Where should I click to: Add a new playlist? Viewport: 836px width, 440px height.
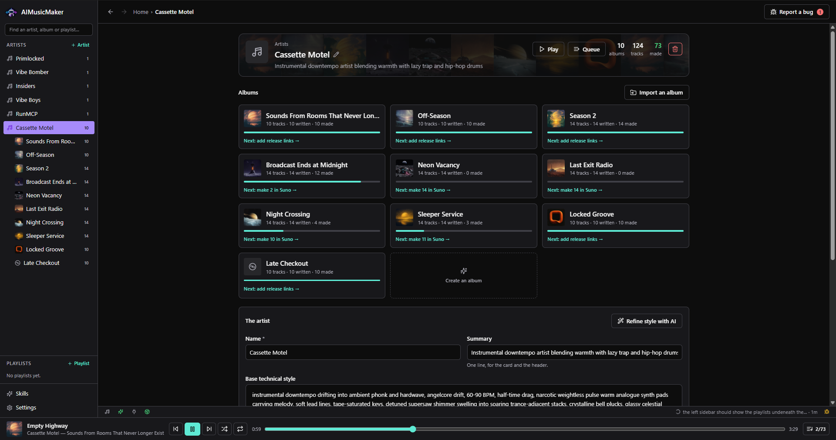click(x=79, y=363)
